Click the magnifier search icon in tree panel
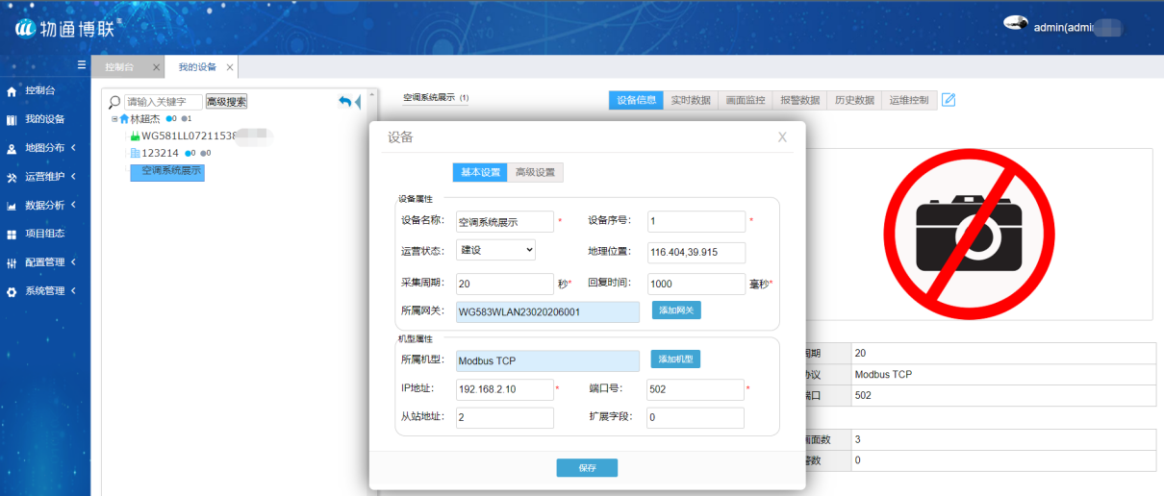The height and width of the screenshot is (496, 1164). [x=114, y=102]
